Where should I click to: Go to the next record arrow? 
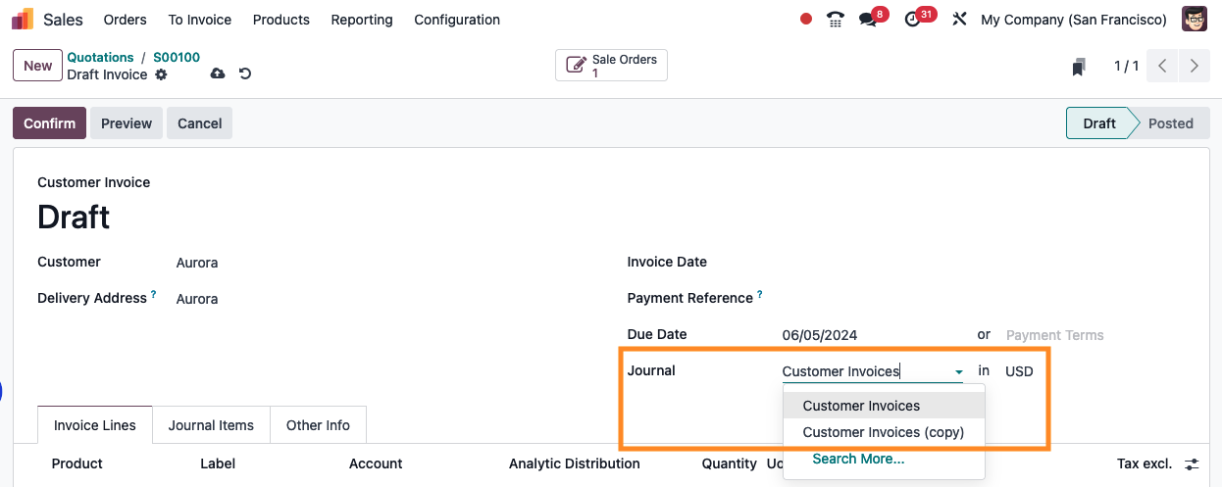(x=1194, y=66)
